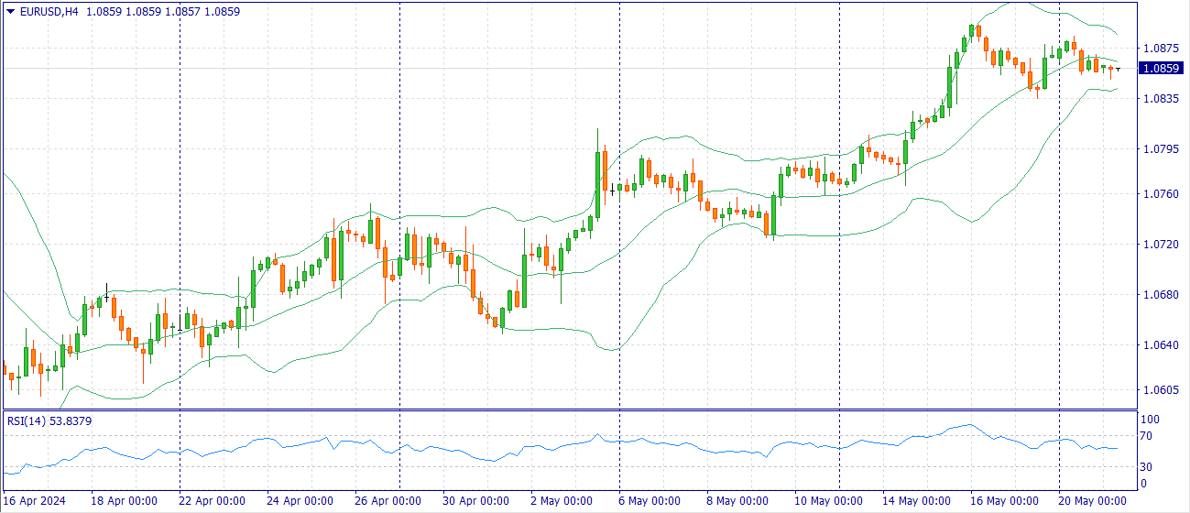This screenshot has height=513, width=1190.
Task: Click the RSI scale value 100
Action: click(1151, 420)
